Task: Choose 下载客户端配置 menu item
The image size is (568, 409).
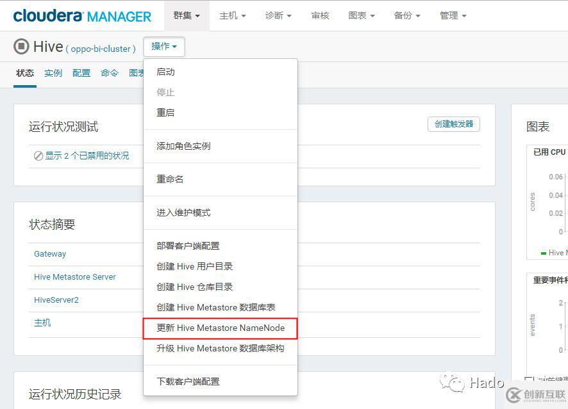Action: click(x=221, y=381)
